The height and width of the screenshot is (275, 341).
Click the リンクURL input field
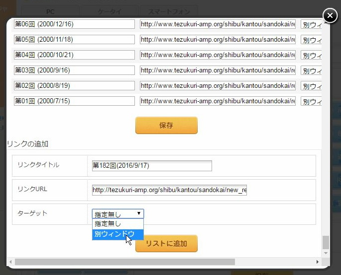point(169,190)
